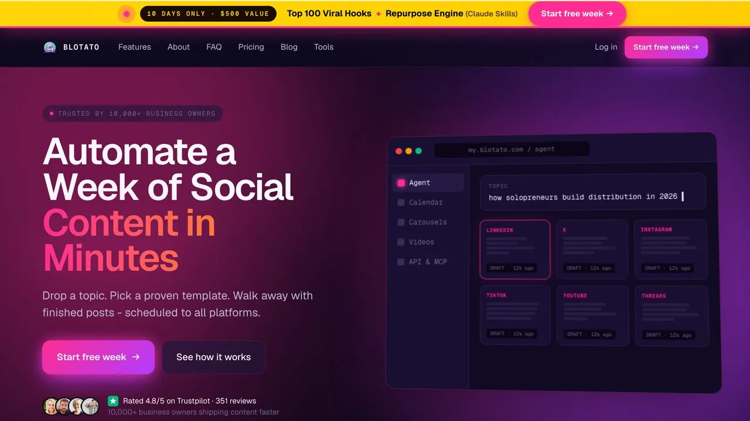Click the green Trustpilot star icon
The width and height of the screenshot is (750, 421).
click(113, 401)
